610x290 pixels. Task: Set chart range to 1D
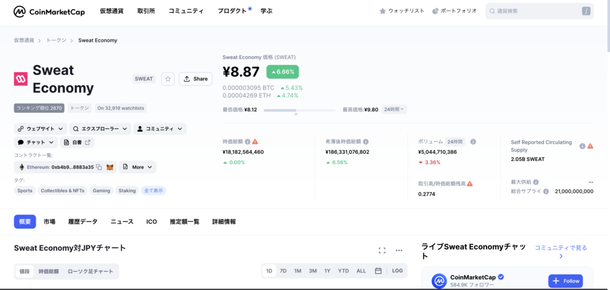pos(269,270)
